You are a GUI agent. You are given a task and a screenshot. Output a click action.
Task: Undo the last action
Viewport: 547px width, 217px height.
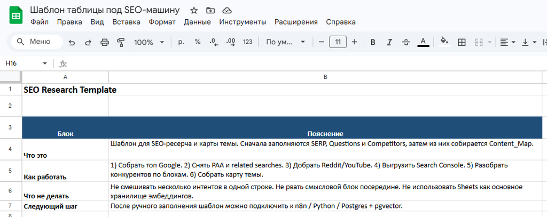pos(72,43)
